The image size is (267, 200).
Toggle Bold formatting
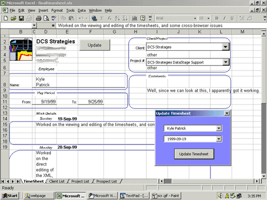point(217,18)
